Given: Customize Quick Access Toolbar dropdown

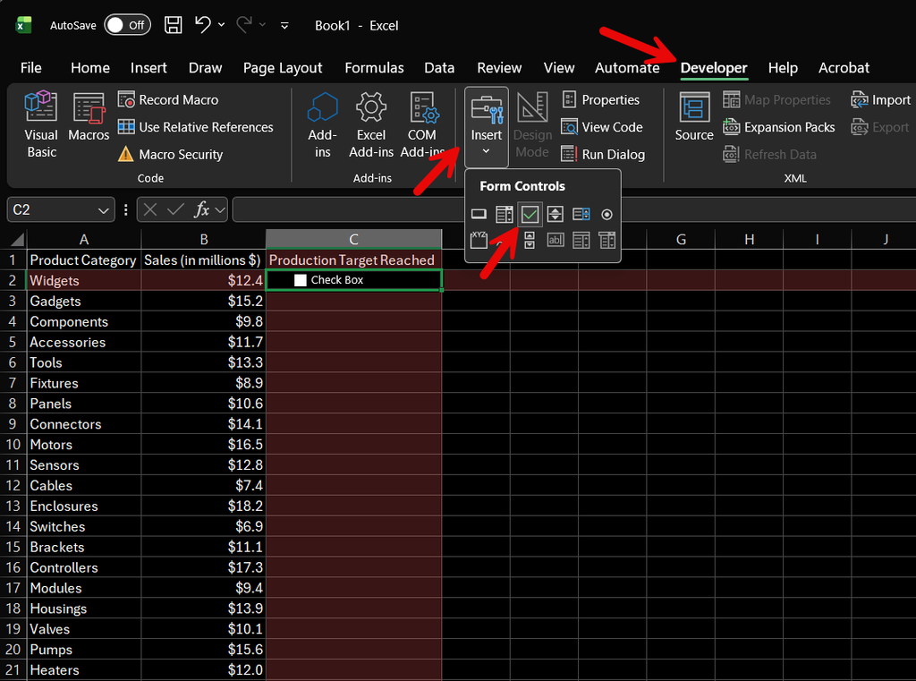Looking at the screenshot, I should click(x=284, y=25).
